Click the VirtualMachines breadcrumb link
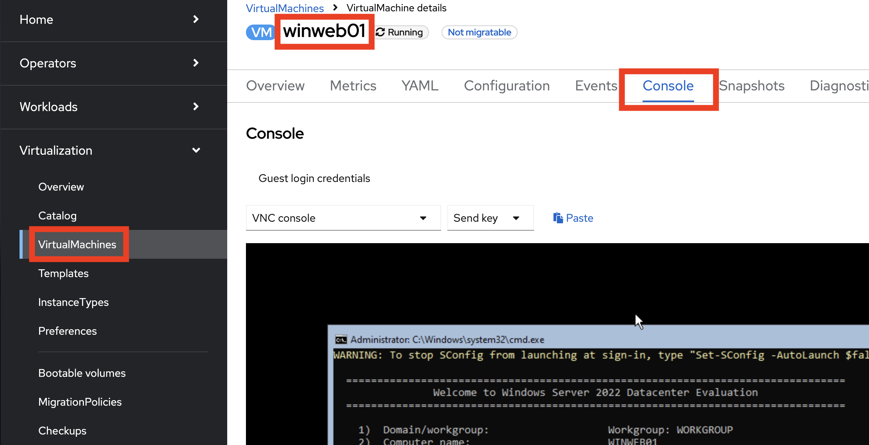869x445 pixels. coord(285,8)
